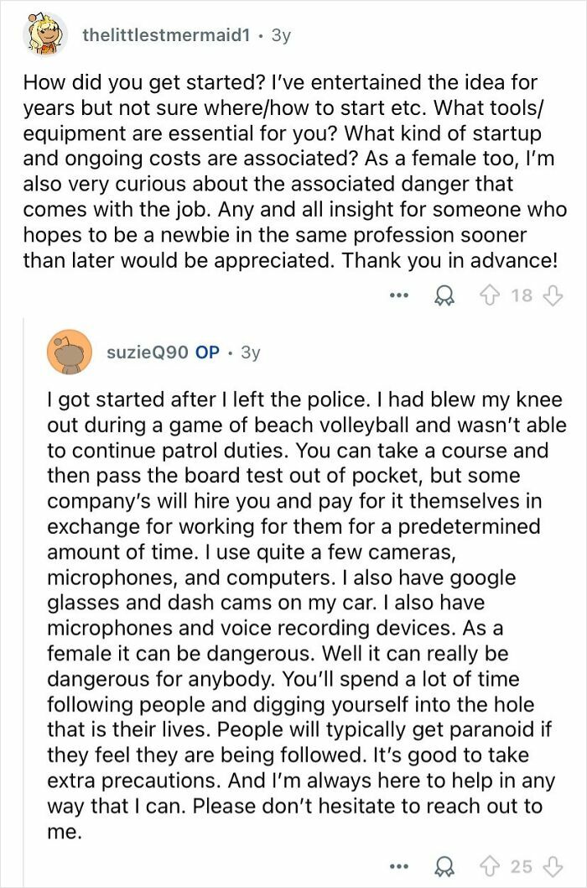Screen dimensions: 587x888
Task: Give award to suzieQ90's reply
Action: tap(445, 866)
